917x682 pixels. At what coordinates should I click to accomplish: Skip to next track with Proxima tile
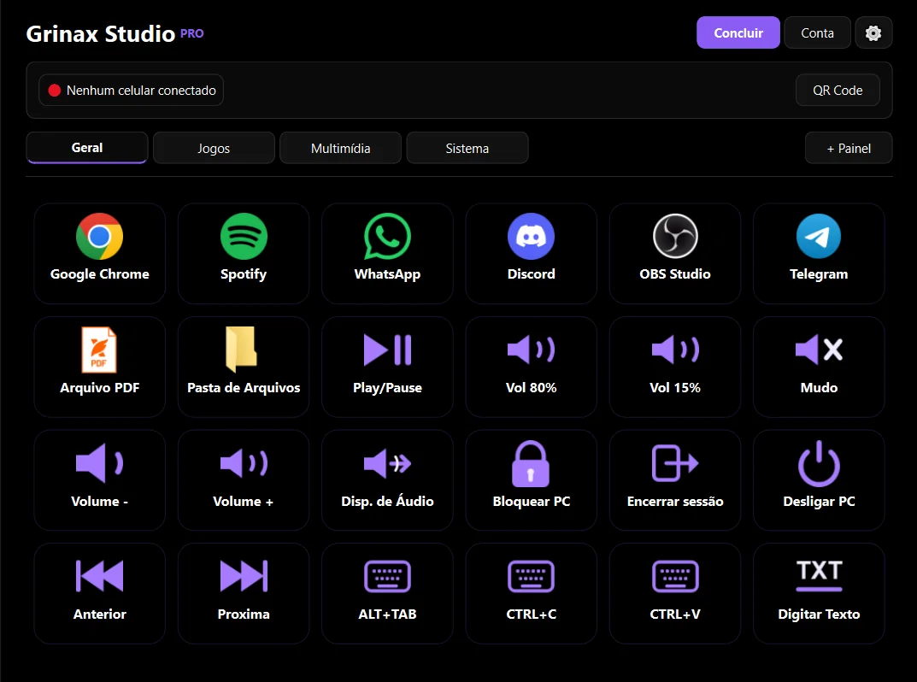(x=244, y=594)
